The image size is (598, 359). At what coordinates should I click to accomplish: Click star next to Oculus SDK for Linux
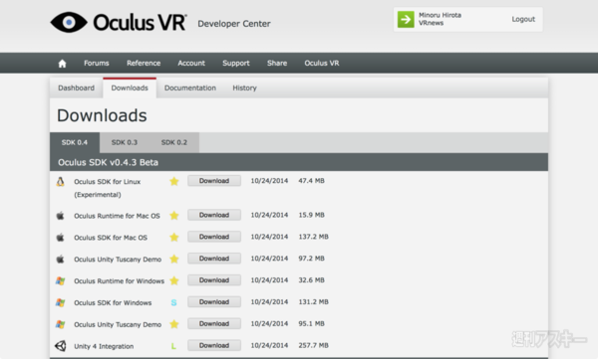[174, 181]
